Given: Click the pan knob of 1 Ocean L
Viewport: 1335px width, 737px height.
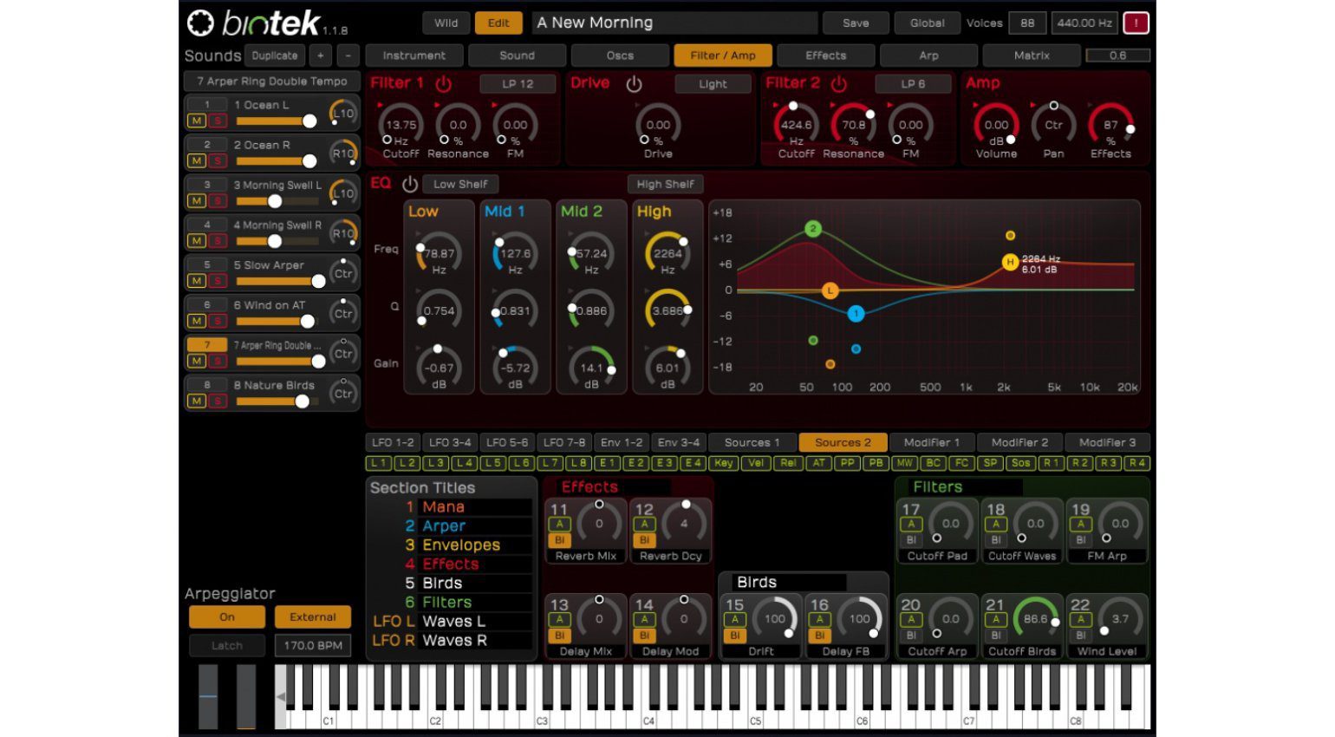Looking at the screenshot, I should pyautogui.click(x=343, y=113).
